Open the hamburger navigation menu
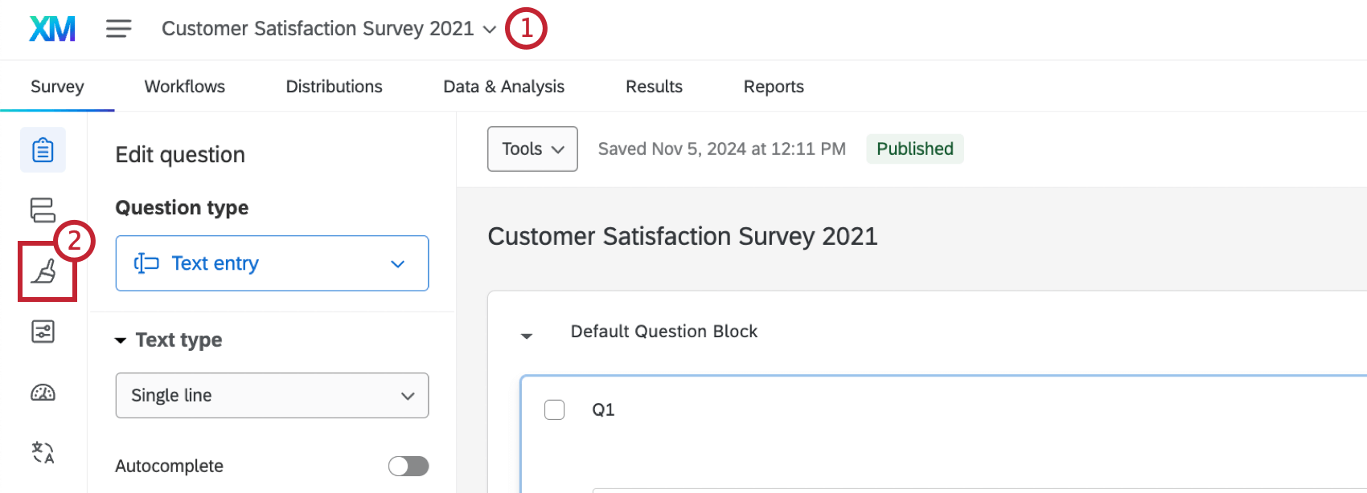This screenshot has height=493, width=1367. coord(118,29)
